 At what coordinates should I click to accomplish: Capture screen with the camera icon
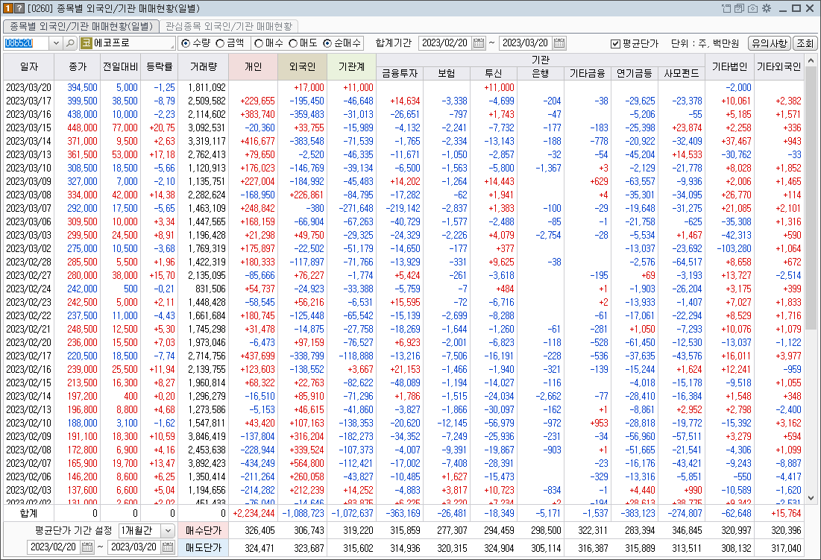pyautogui.click(x=753, y=8)
